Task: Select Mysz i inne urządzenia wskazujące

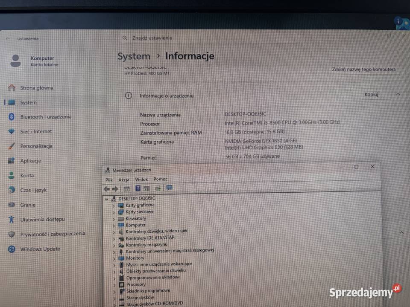Action: pos(159,264)
